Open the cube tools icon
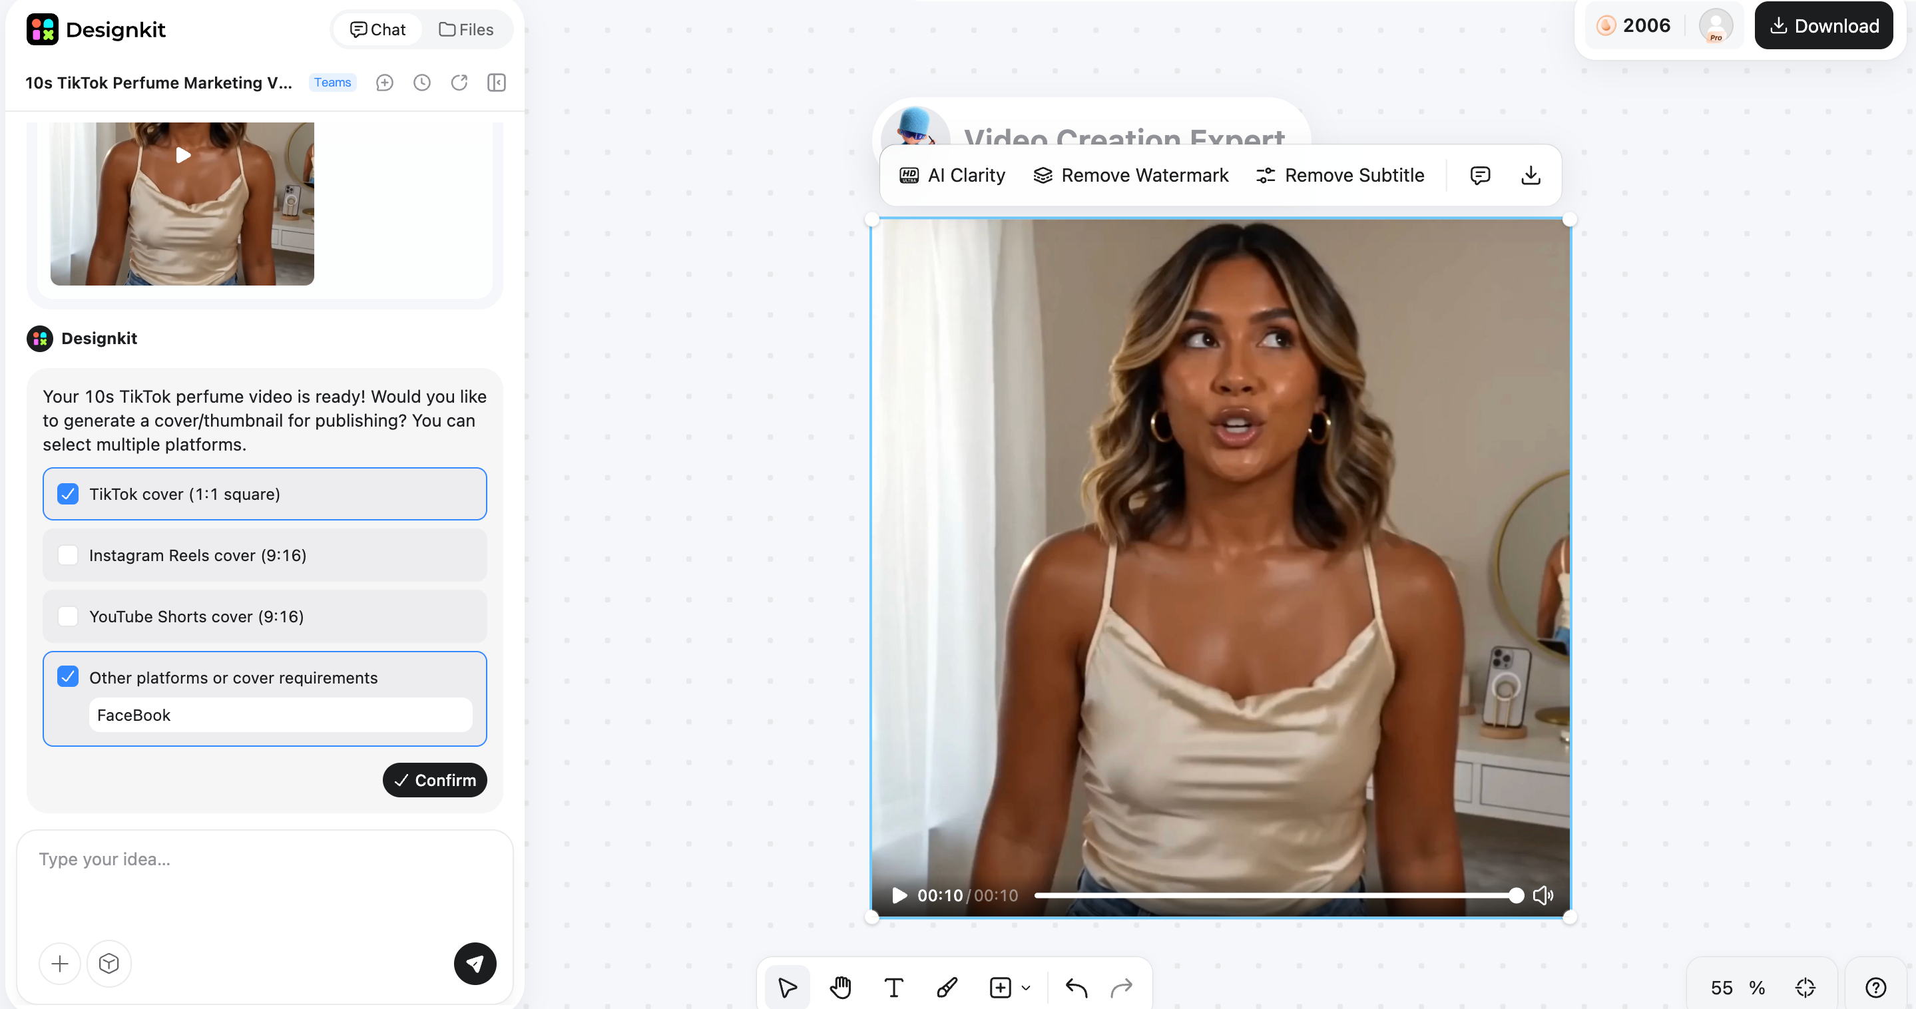The image size is (1916, 1009). pos(109,964)
